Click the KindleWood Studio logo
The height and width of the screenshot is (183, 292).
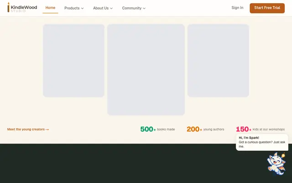pos(22,7)
